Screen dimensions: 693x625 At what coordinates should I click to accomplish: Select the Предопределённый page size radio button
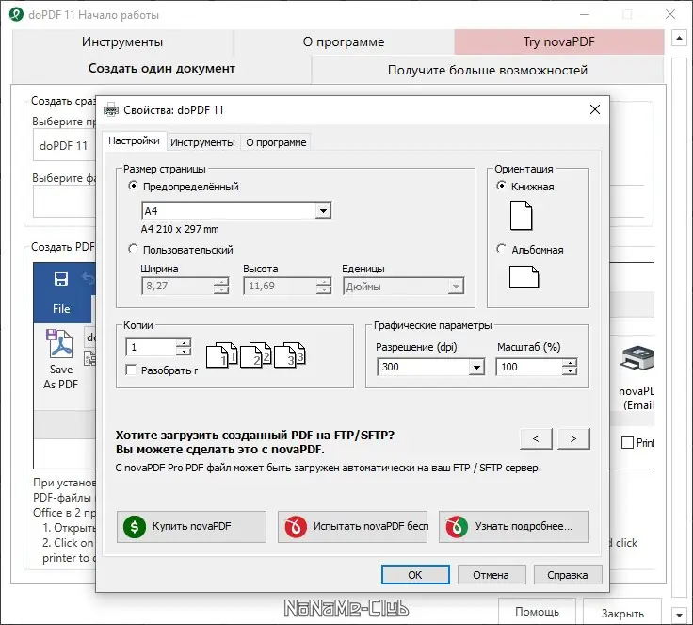tap(133, 186)
